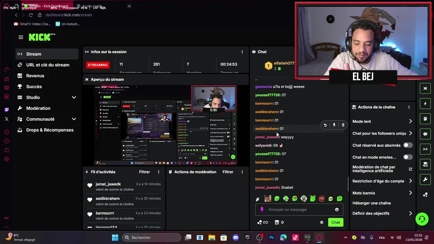434x244 pixels.
Task: Open X in the Opera GX sidebar
Action: point(7,119)
